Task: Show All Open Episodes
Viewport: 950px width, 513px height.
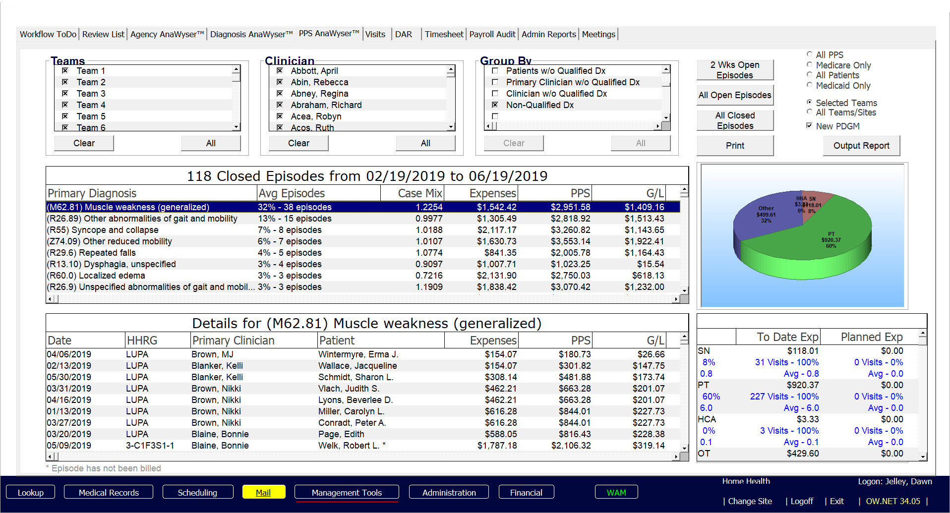Action: 735,95
